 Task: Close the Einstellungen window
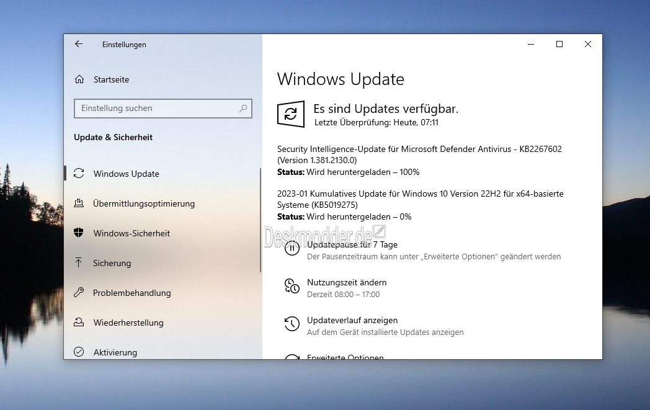(x=588, y=44)
